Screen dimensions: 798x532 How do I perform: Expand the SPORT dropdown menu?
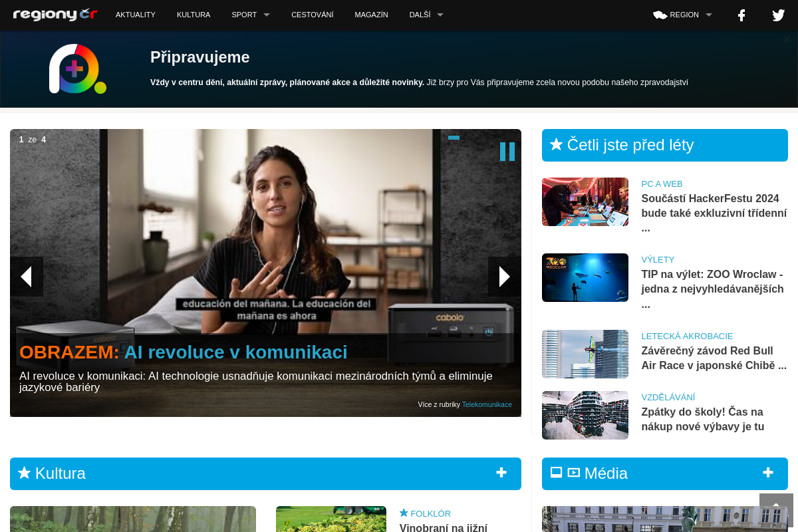251,15
